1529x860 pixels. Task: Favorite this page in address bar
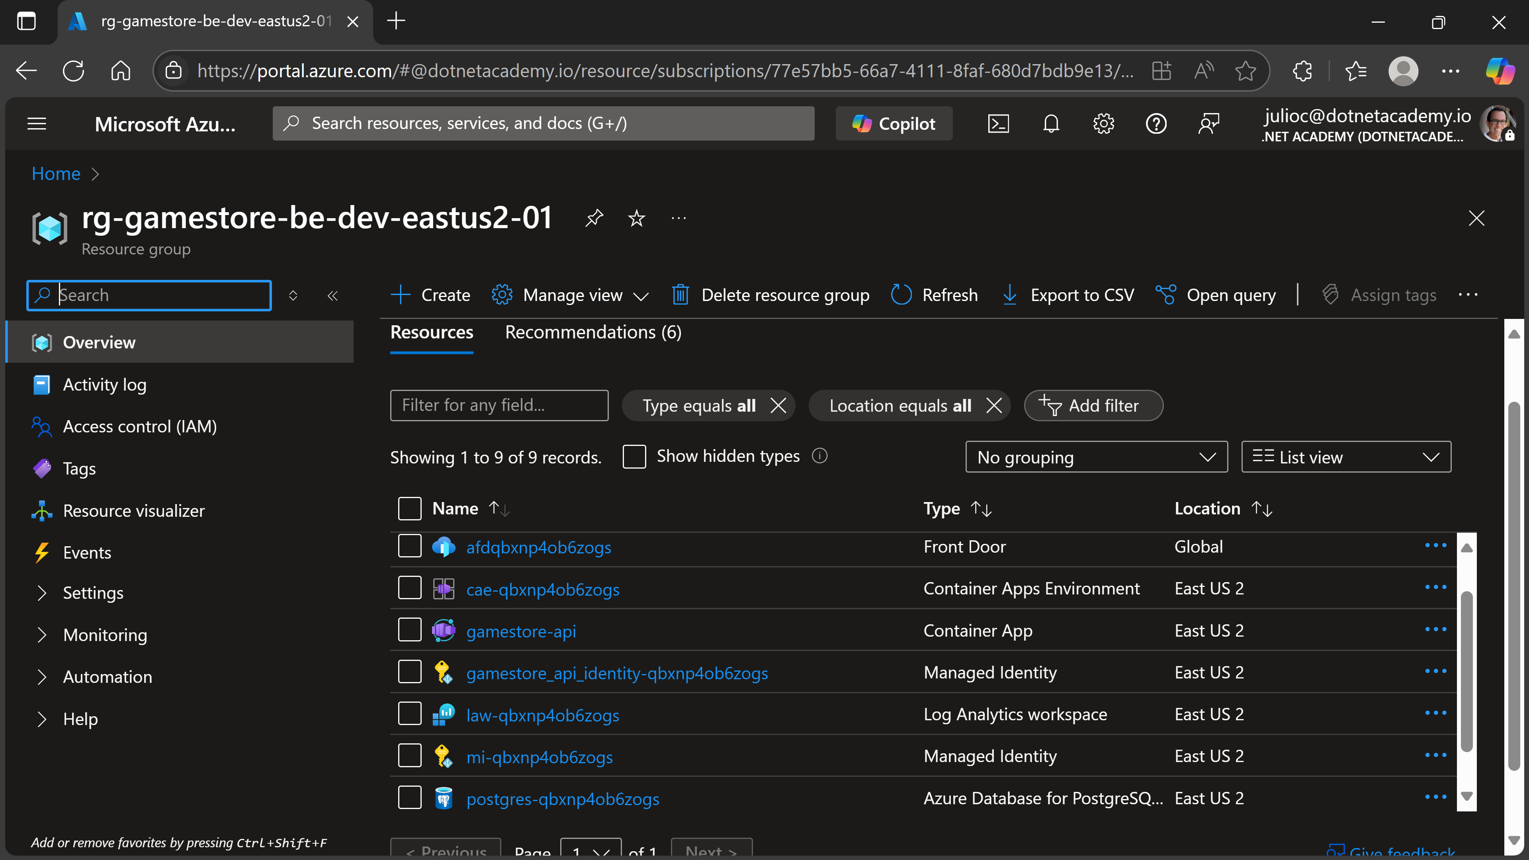click(x=1245, y=70)
